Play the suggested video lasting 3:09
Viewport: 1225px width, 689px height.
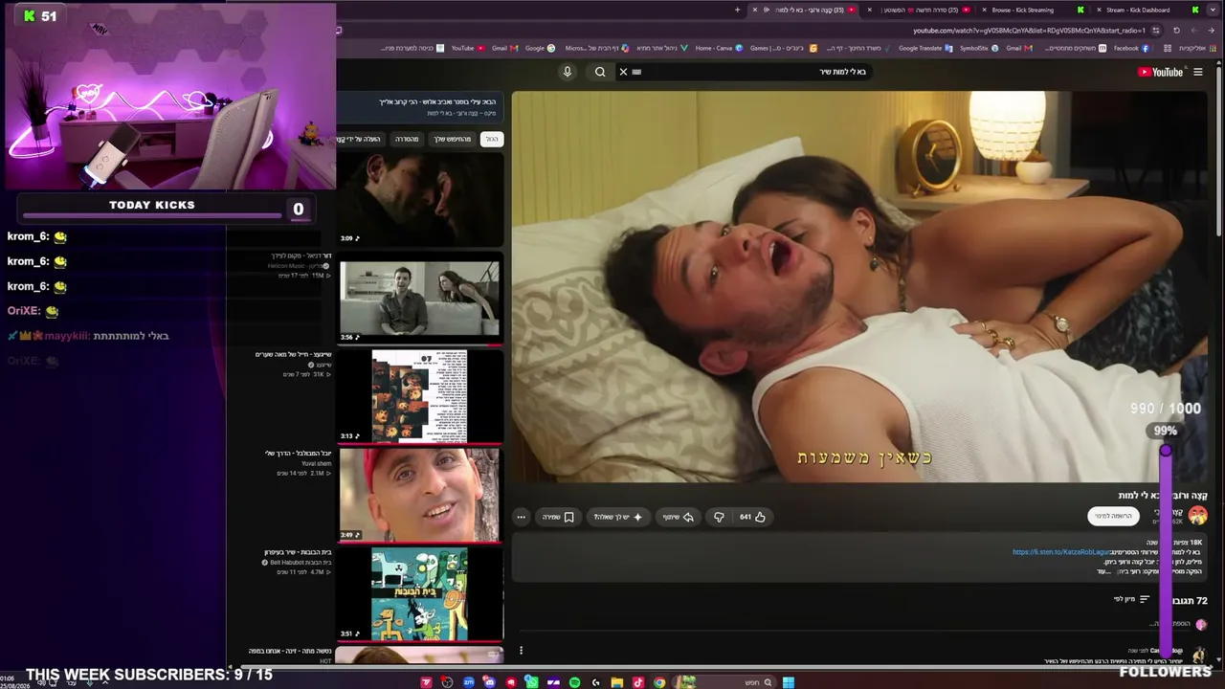pos(420,200)
